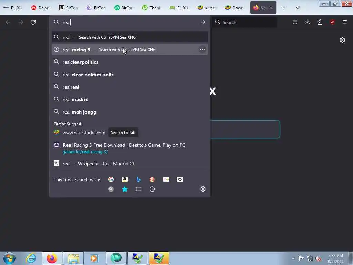Open search settings gear in dropdown
The height and width of the screenshot is (265, 353).
pos(203,189)
